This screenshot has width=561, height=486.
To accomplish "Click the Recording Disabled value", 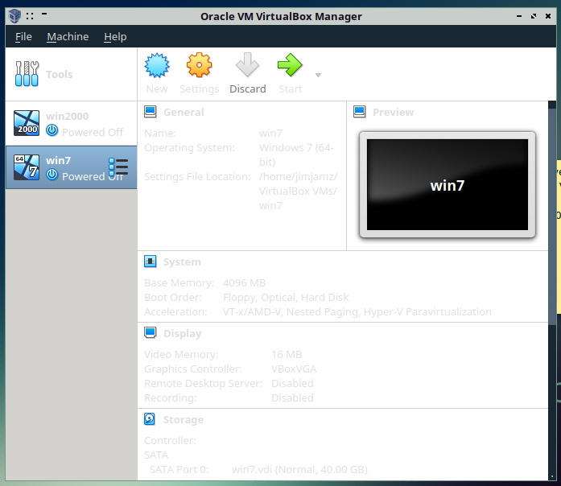I will click(292, 397).
